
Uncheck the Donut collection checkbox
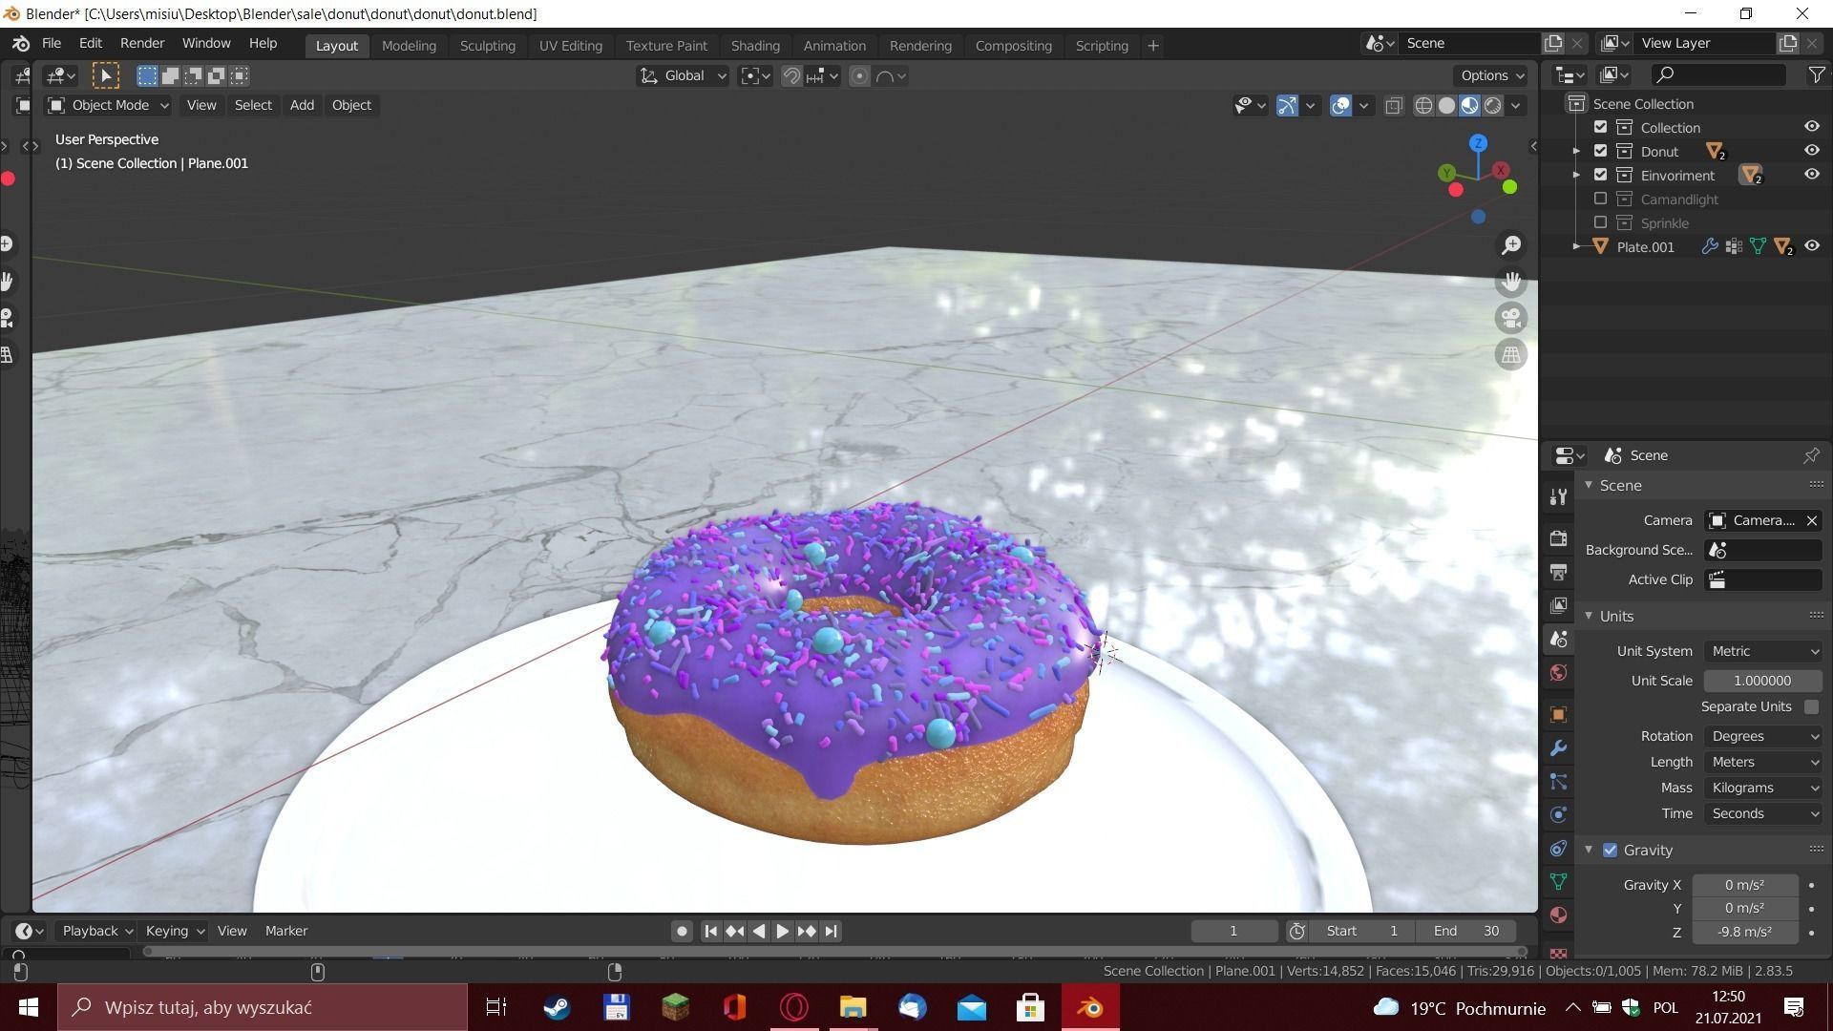1601,151
